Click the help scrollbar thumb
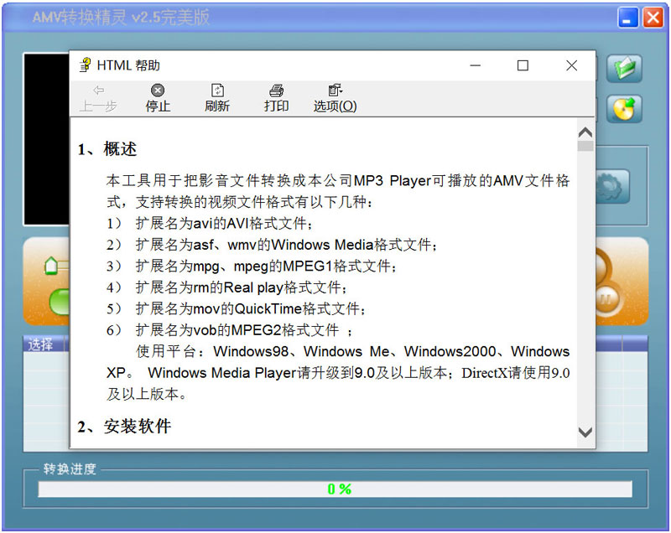The width and height of the screenshot is (671, 533). coord(585,146)
